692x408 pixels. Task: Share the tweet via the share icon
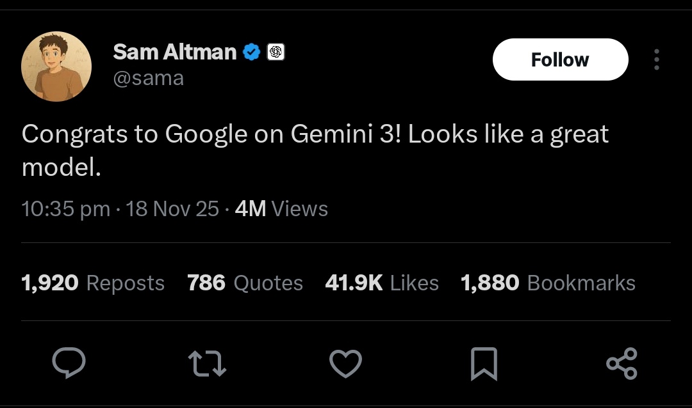622,364
